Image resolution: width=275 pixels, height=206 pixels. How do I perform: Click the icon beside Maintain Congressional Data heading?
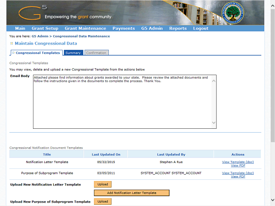[12, 43]
